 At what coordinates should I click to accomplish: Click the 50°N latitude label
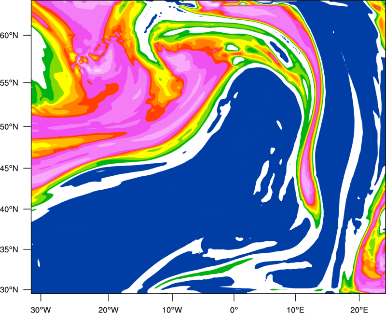coord(9,127)
